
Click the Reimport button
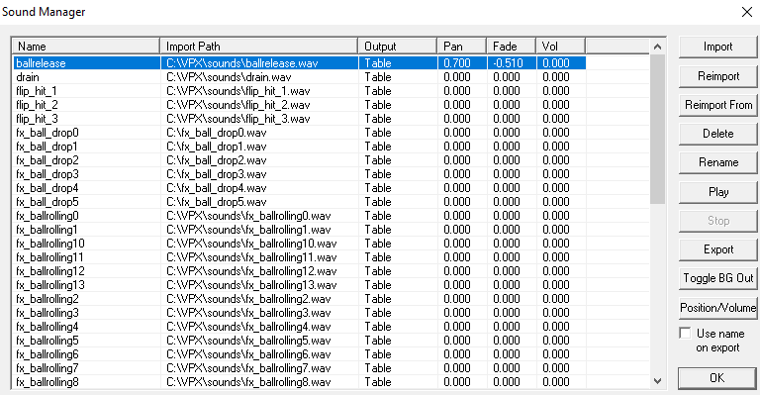[717, 76]
